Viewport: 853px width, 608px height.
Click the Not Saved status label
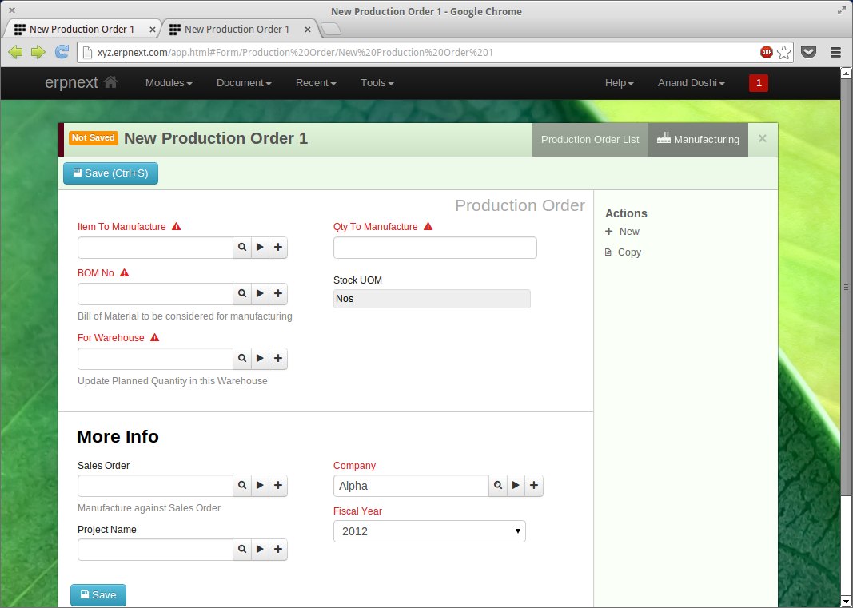pos(94,137)
